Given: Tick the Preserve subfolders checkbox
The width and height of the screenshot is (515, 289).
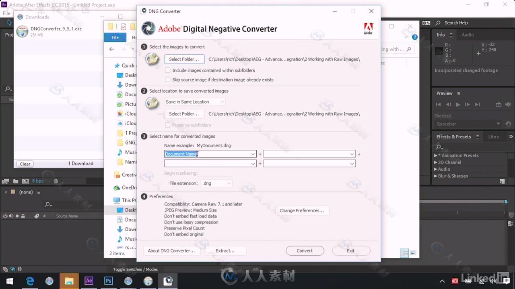Looking at the screenshot, I should [x=168, y=125].
